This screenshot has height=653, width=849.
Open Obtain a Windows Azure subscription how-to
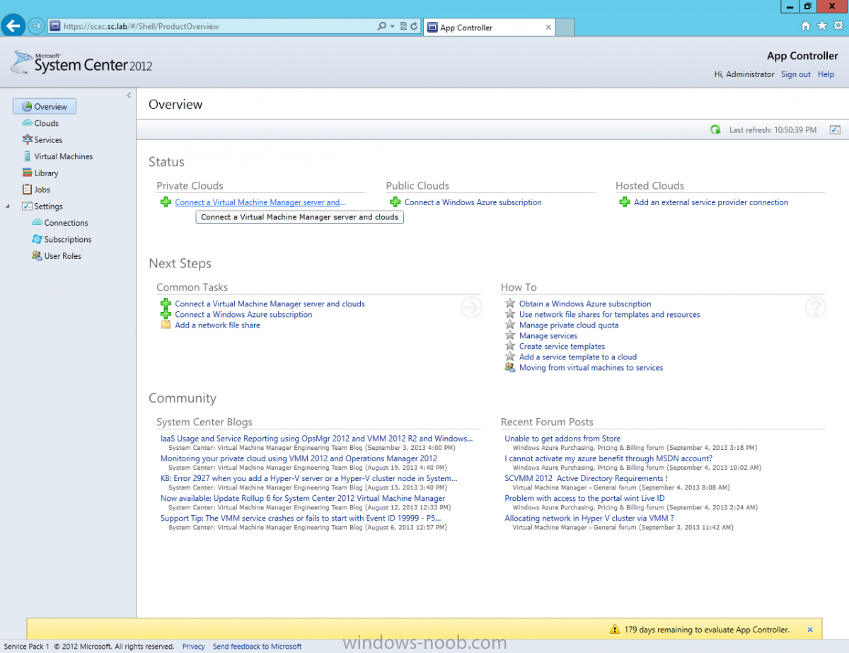pyautogui.click(x=585, y=304)
